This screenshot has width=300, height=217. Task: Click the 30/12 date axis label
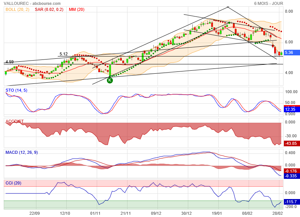click(186, 213)
